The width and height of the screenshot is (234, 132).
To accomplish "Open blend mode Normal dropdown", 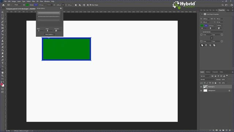I will pyautogui.click(x=207, y=80).
